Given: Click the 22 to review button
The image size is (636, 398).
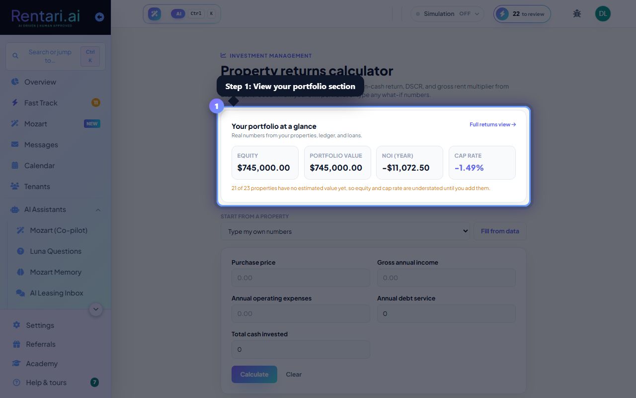Looking at the screenshot, I should [x=522, y=14].
